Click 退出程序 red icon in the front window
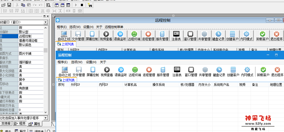This screenshot has height=132, width=284. coord(277,70)
